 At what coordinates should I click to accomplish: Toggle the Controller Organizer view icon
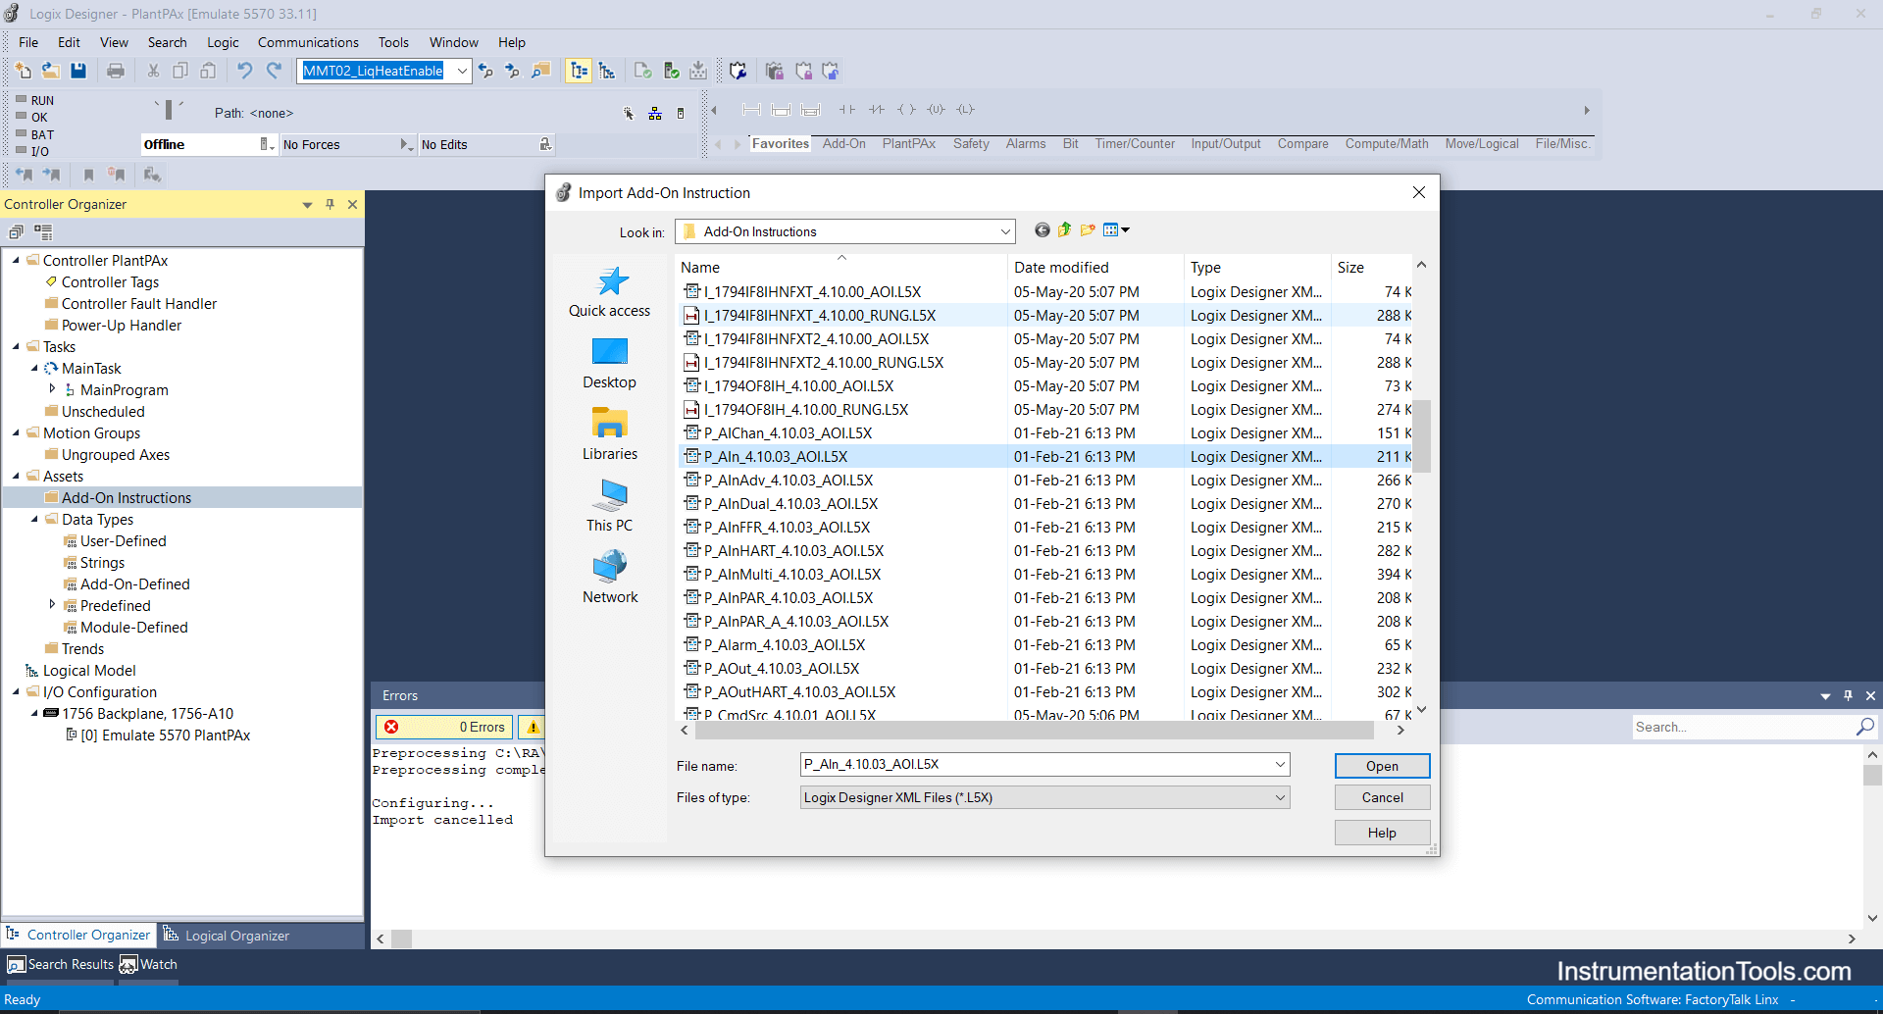(579, 71)
